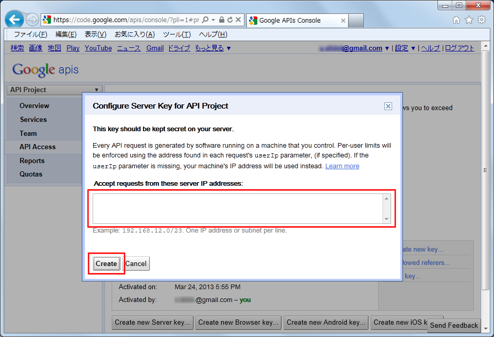494x337 pixels.
Task: Close the Configure Server Key dialog
Action: point(388,106)
